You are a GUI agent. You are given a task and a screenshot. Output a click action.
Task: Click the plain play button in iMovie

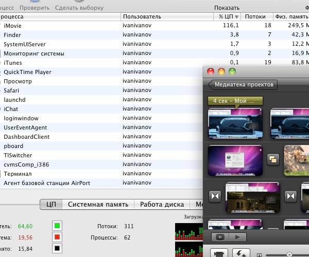click(237, 237)
